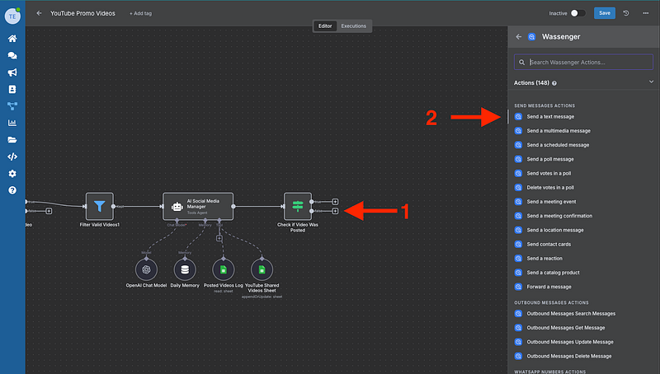Screen dimensions: 660x374
Task: Click the workflow history icon beside Save
Action: click(626, 13)
